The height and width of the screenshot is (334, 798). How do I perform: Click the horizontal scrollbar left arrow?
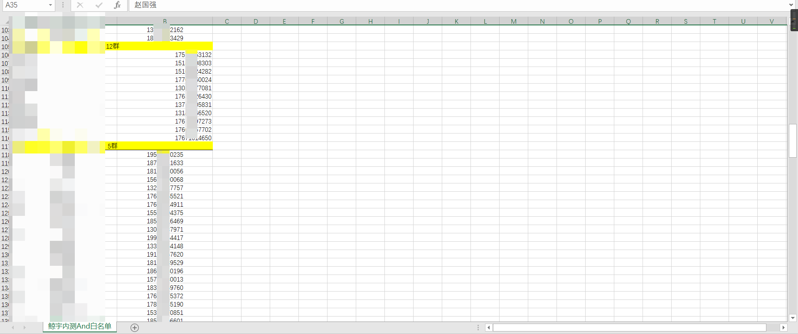(489, 328)
